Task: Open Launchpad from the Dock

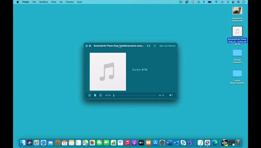Action: coord(37,143)
